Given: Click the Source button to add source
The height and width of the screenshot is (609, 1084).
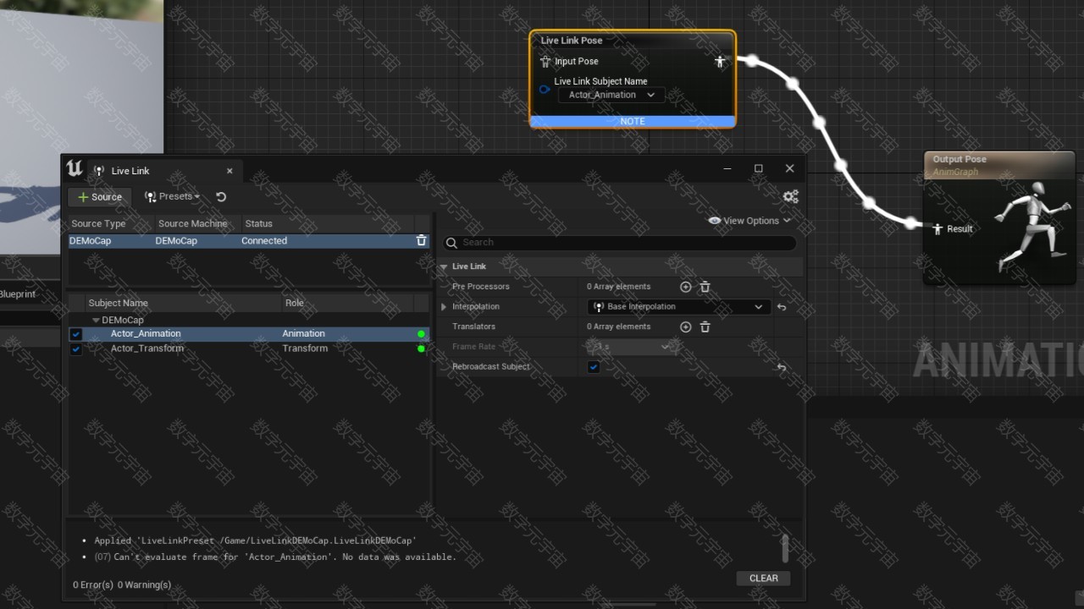Looking at the screenshot, I should coord(100,197).
